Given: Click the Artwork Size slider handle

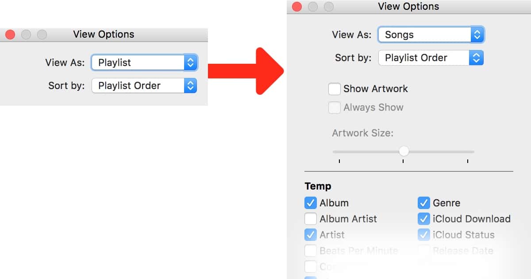Looking at the screenshot, I should pyautogui.click(x=404, y=151).
